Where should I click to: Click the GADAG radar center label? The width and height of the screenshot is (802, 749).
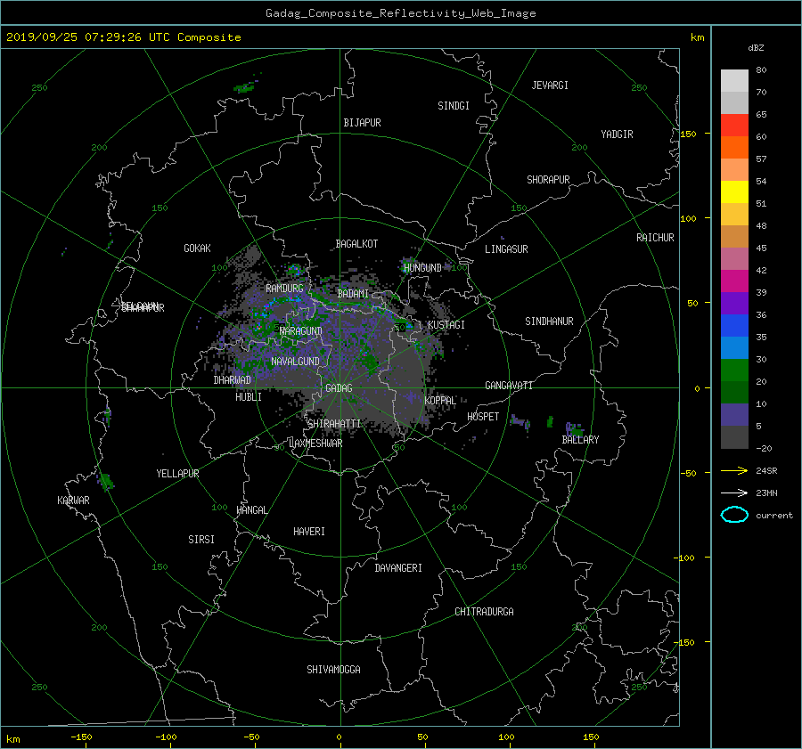pos(339,388)
